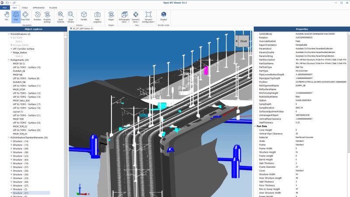This screenshot has height=197, width=350.
Task: Click the Rotation tool icon
Action: (37, 16)
